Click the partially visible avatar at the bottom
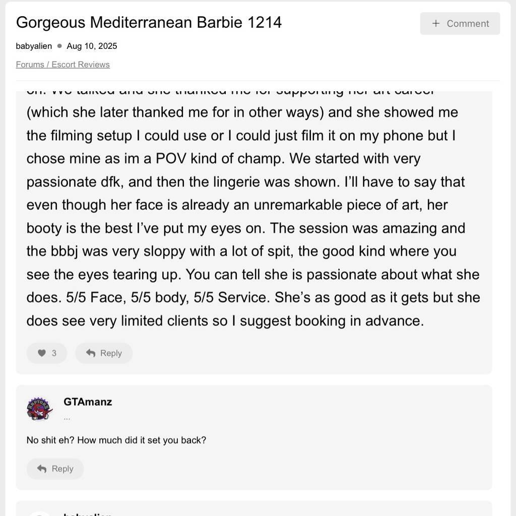 click(x=39, y=513)
